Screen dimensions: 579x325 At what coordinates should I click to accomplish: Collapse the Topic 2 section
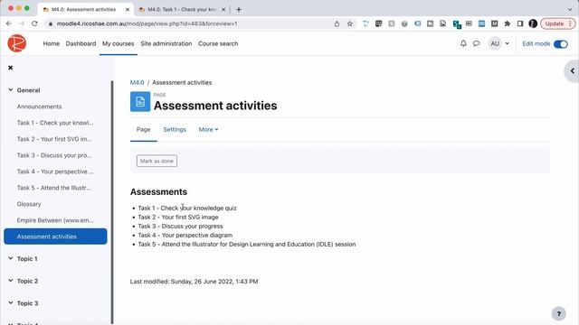click(x=10, y=281)
